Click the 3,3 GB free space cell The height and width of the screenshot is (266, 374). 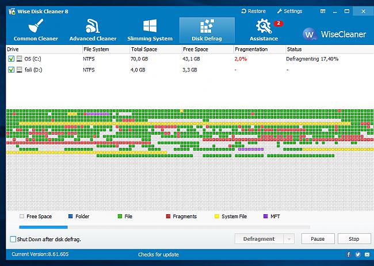click(190, 70)
